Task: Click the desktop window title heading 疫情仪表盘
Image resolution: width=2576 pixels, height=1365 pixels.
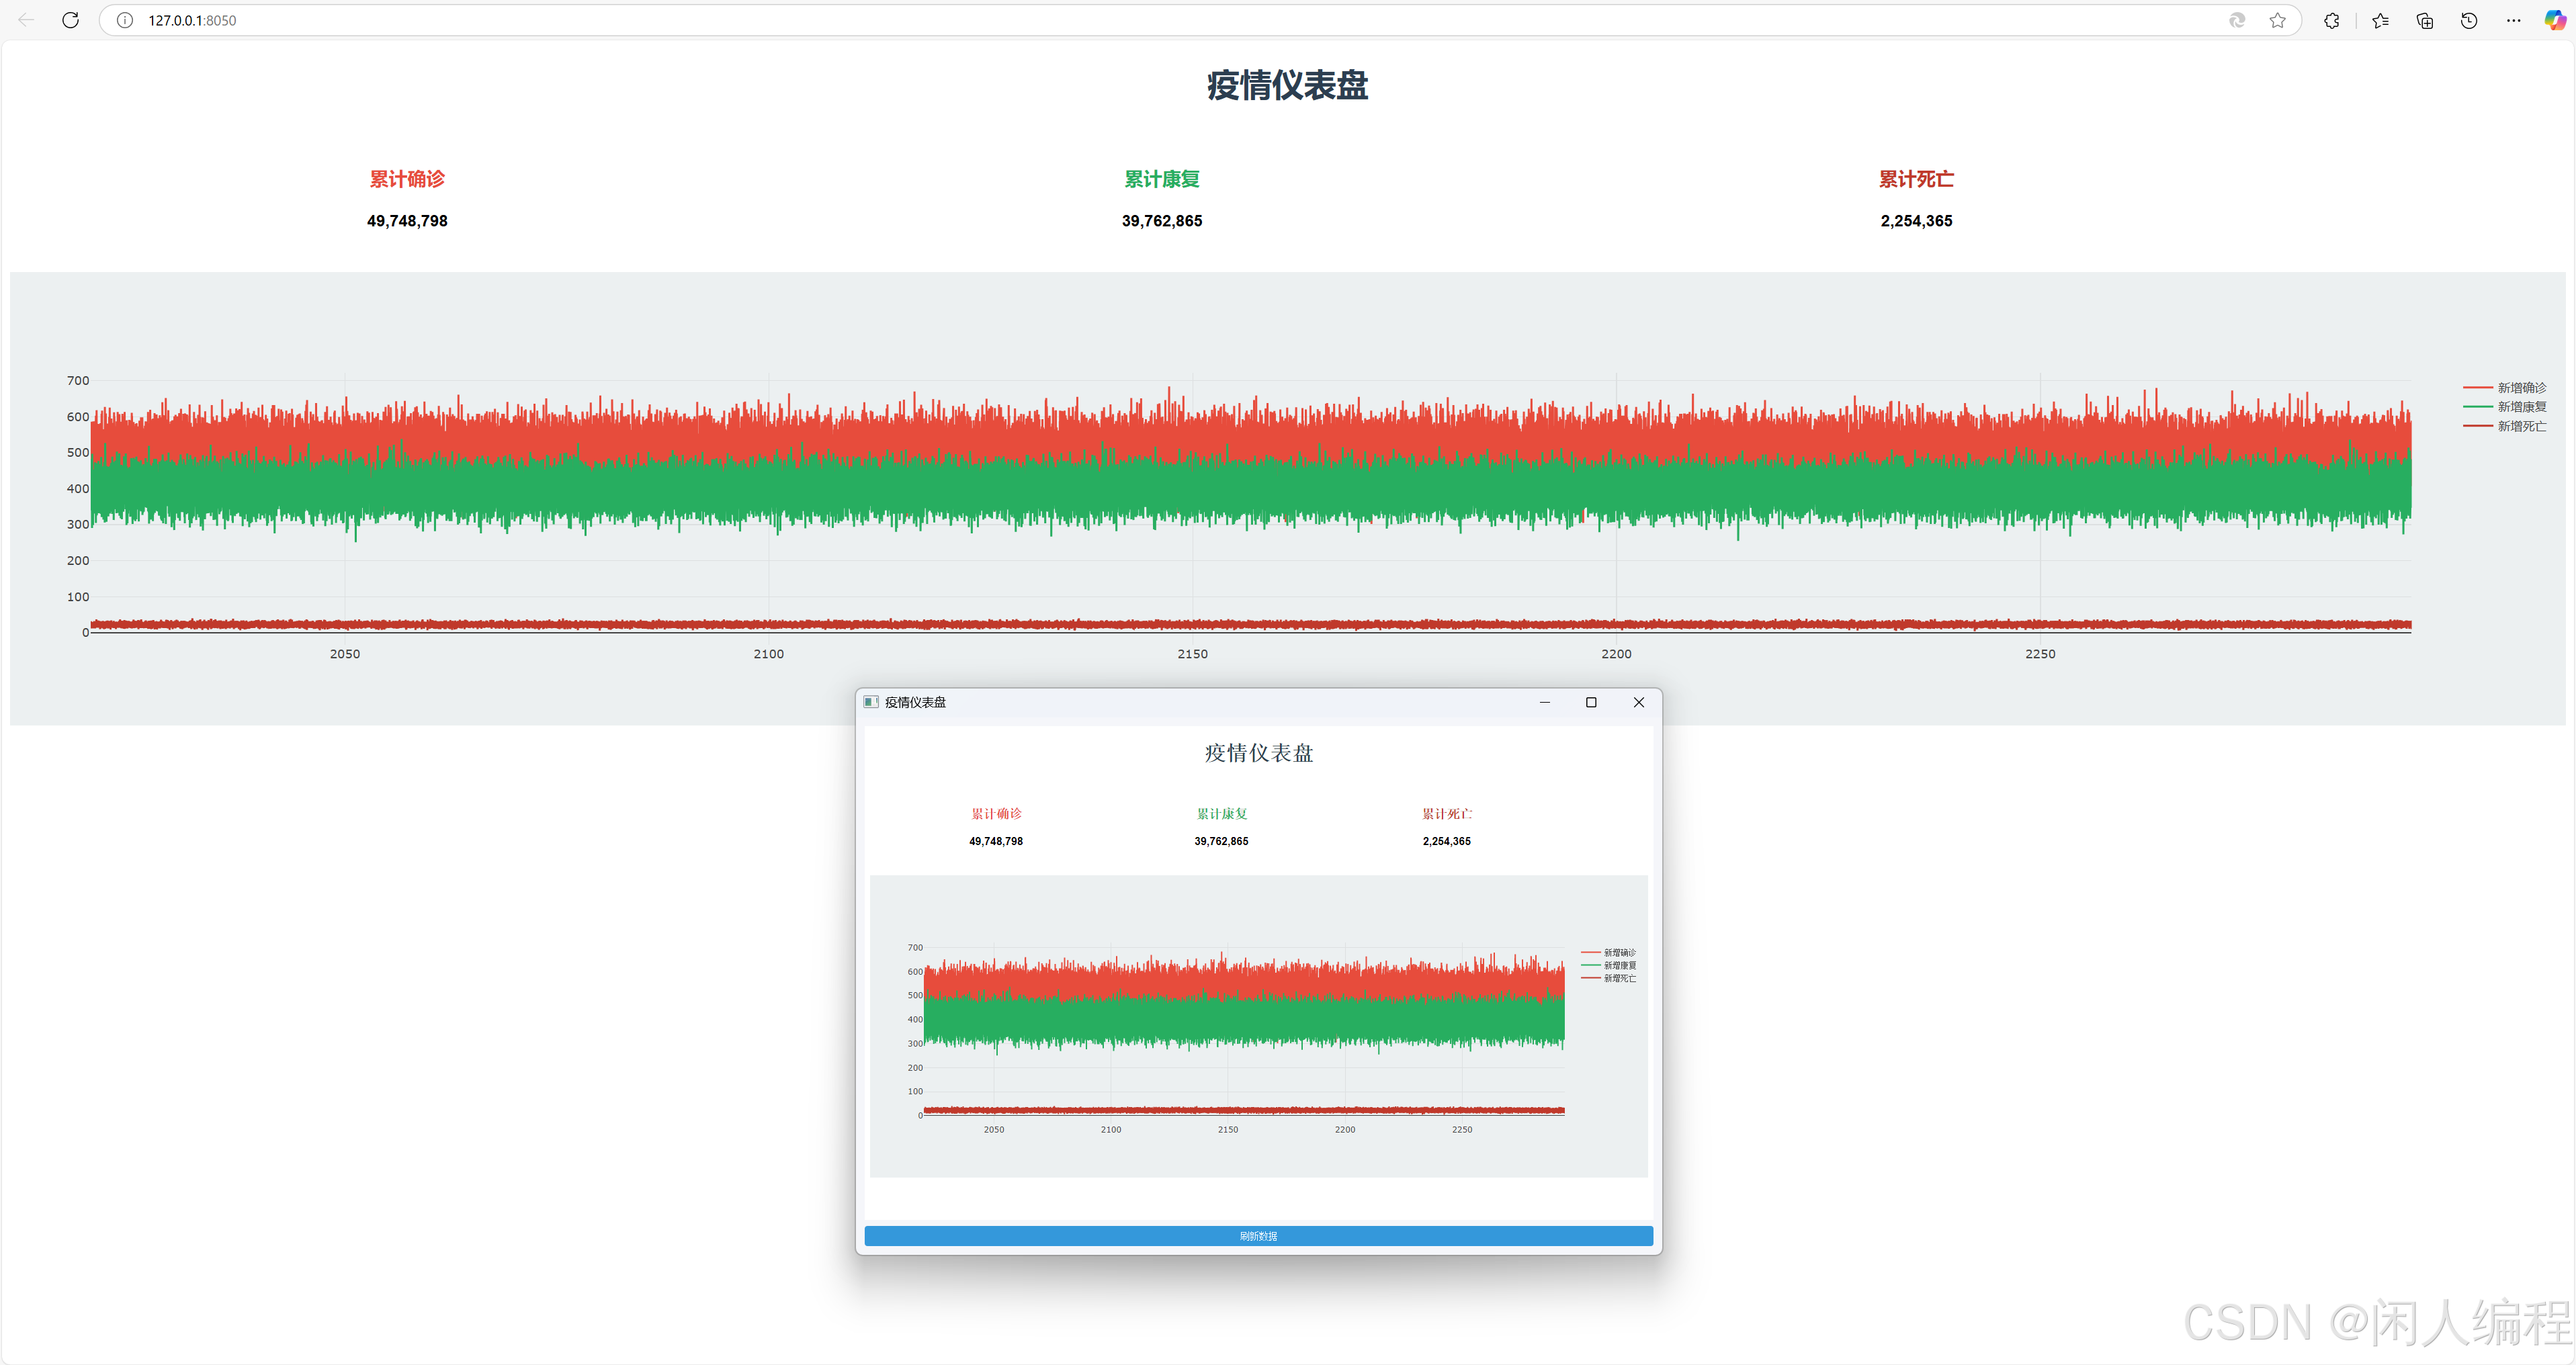Action: (1259, 753)
